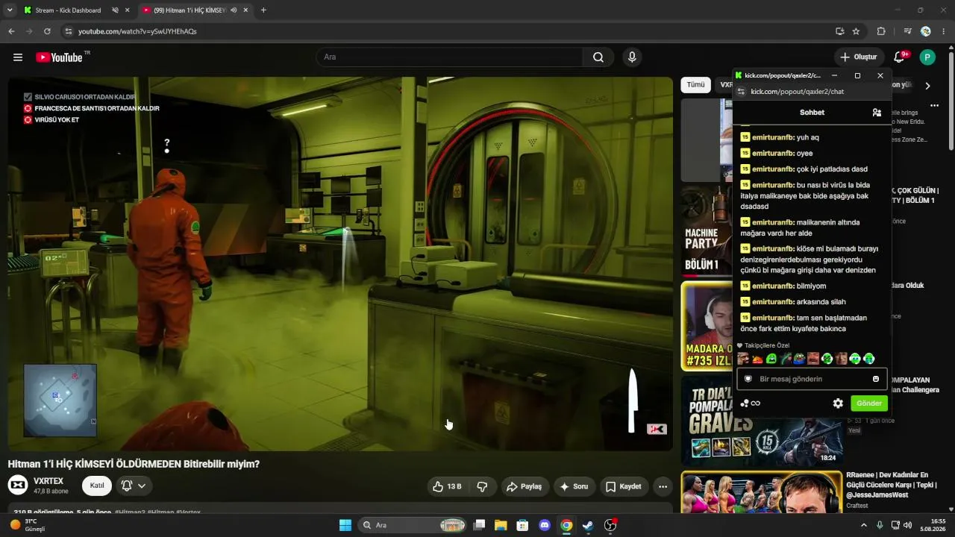Open volume control in system tray
The image size is (955, 537).
pos(908,525)
